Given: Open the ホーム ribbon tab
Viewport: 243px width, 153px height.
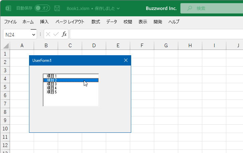Looking at the screenshot, I should pyautogui.click(x=28, y=22).
